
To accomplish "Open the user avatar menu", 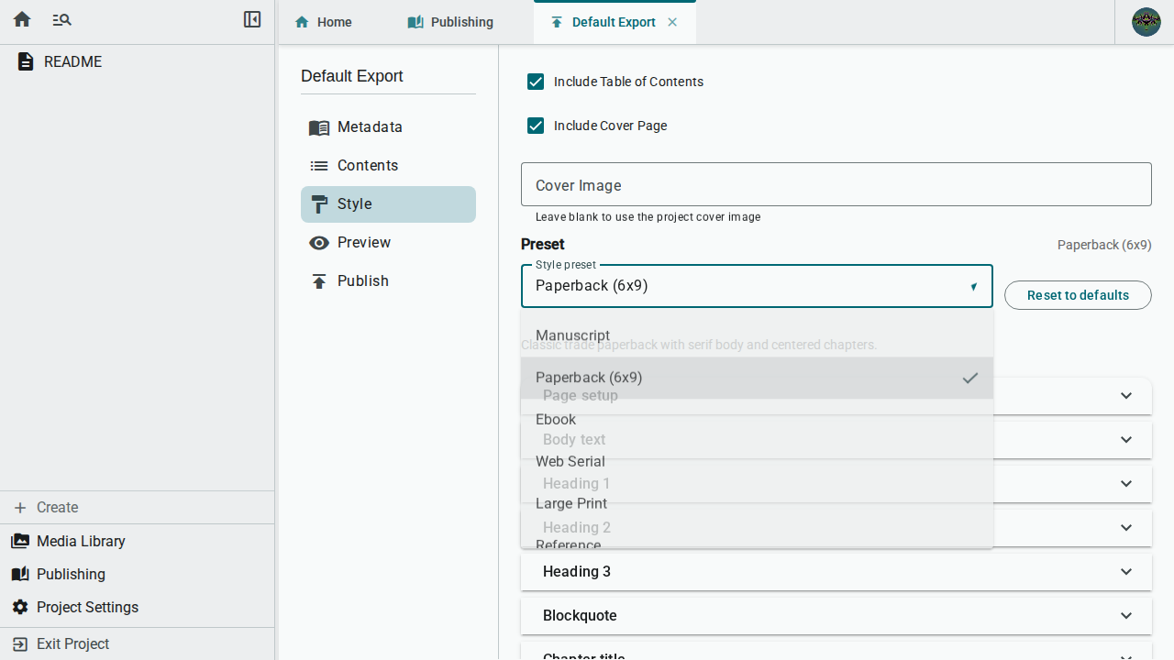I will pos(1146,22).
